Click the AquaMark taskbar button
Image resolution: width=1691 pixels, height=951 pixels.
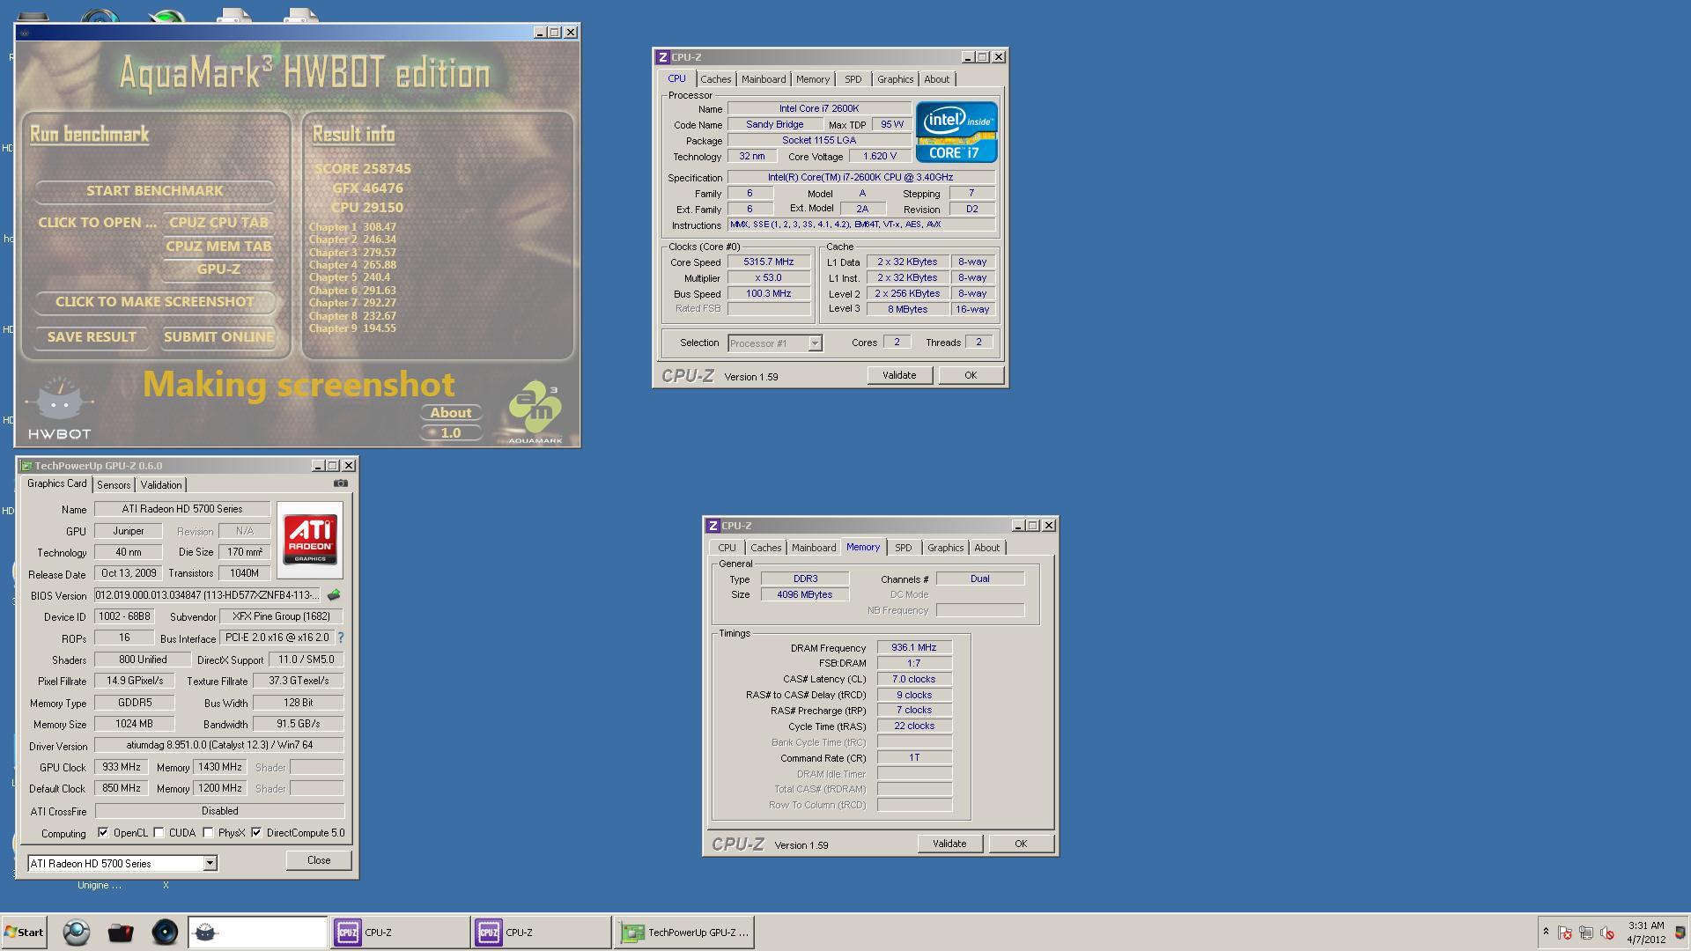(257, 933)
